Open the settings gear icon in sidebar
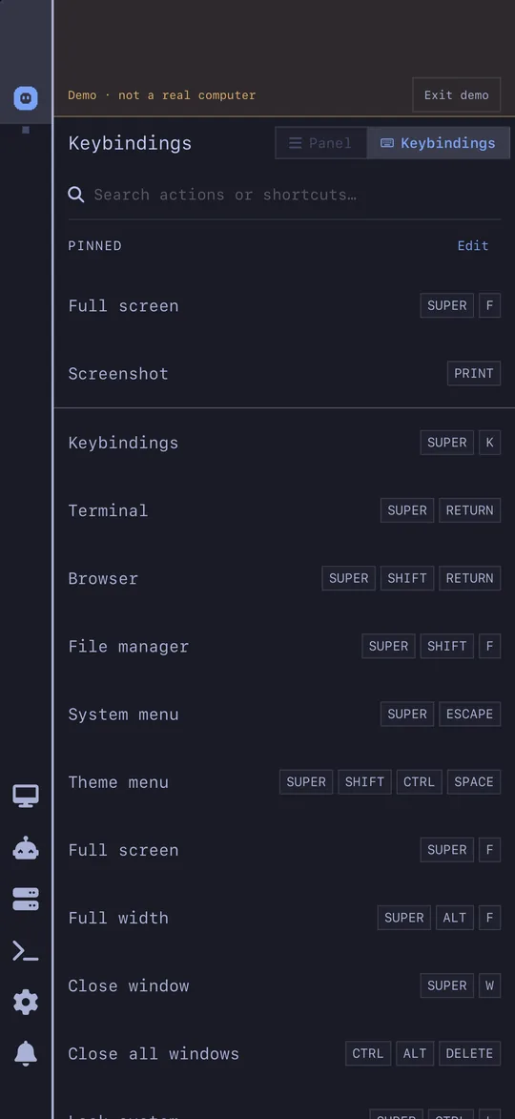515x1119 pixels. 26,1002
